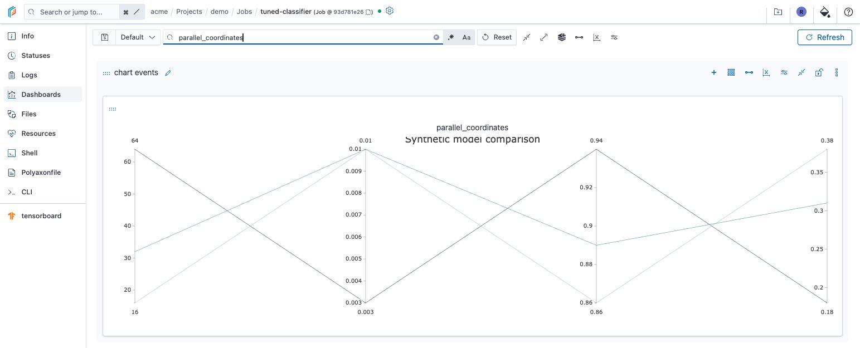Click the new project folder icon
Screen dimensions: 860x348
[778, 12]
